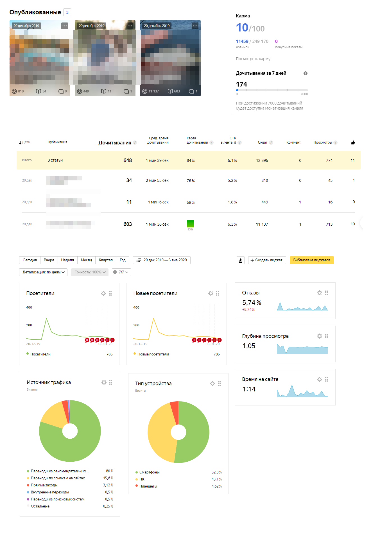Image resolution: width=371 pixels, height=535 pixels.
Task: Open options menu on first published article
Action: pyautogui.click(x=65, y=26)
